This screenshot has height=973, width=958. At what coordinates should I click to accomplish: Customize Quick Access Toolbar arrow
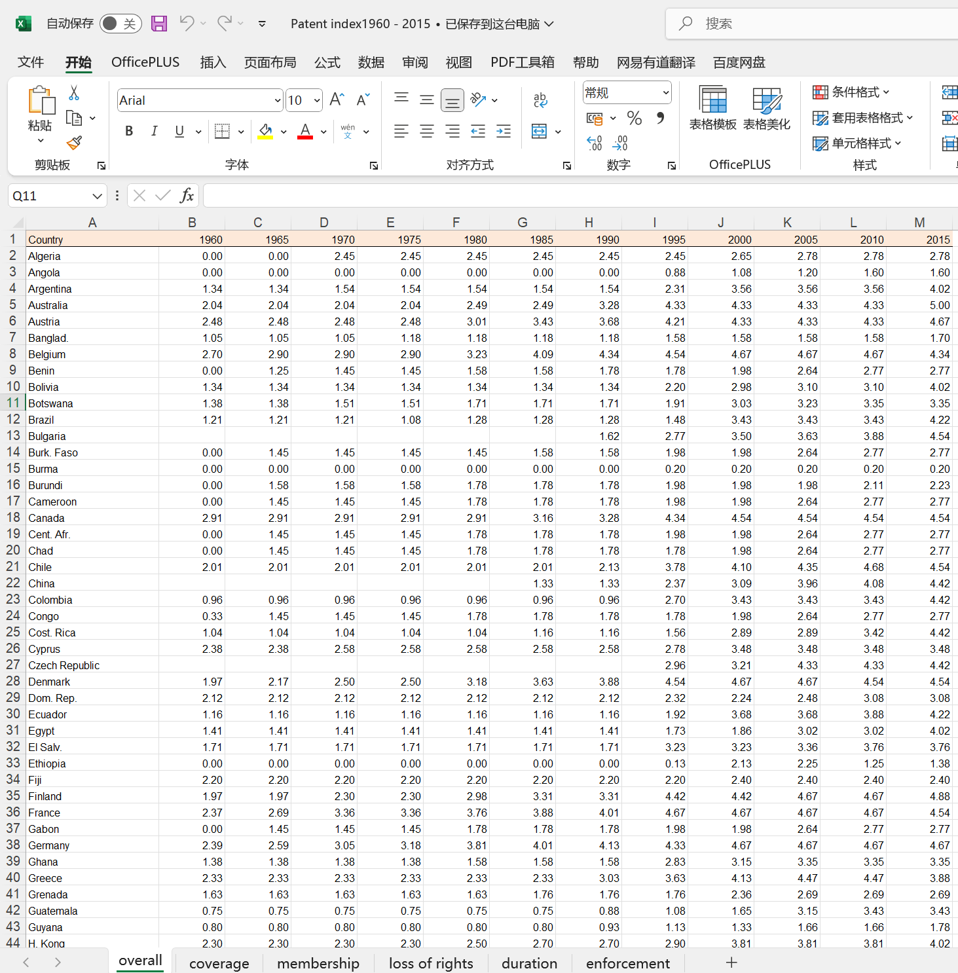pos(262,24)
